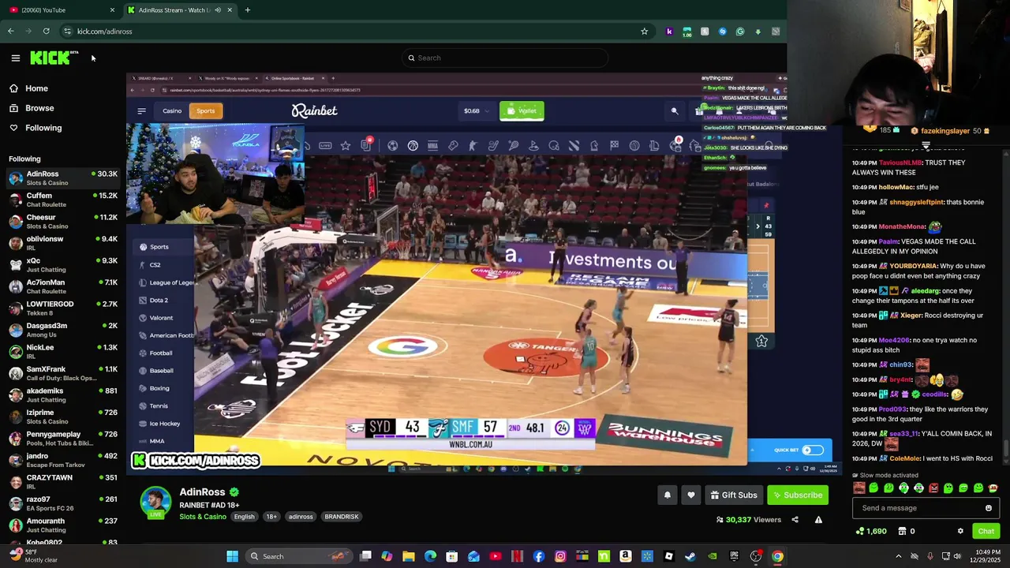
Task: Open Instagram from the taskbar
Action: tap(560, 556)
